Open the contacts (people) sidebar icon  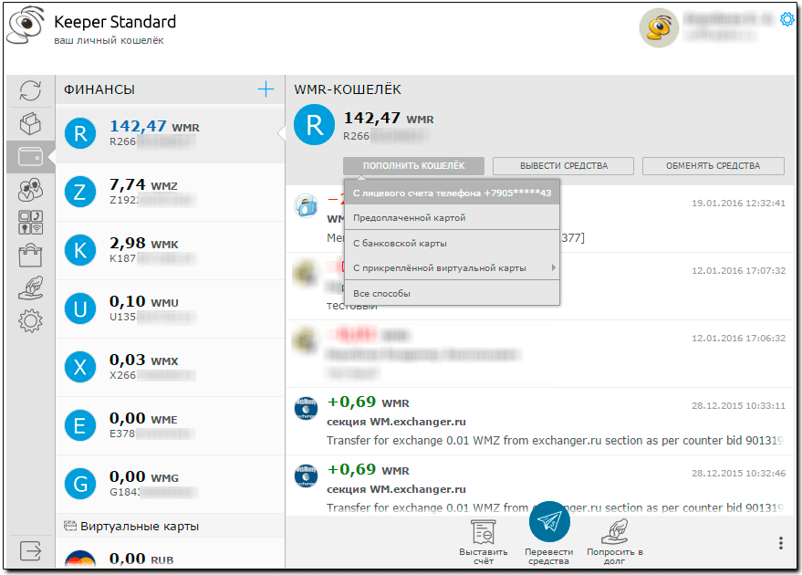tap(30, 189)
